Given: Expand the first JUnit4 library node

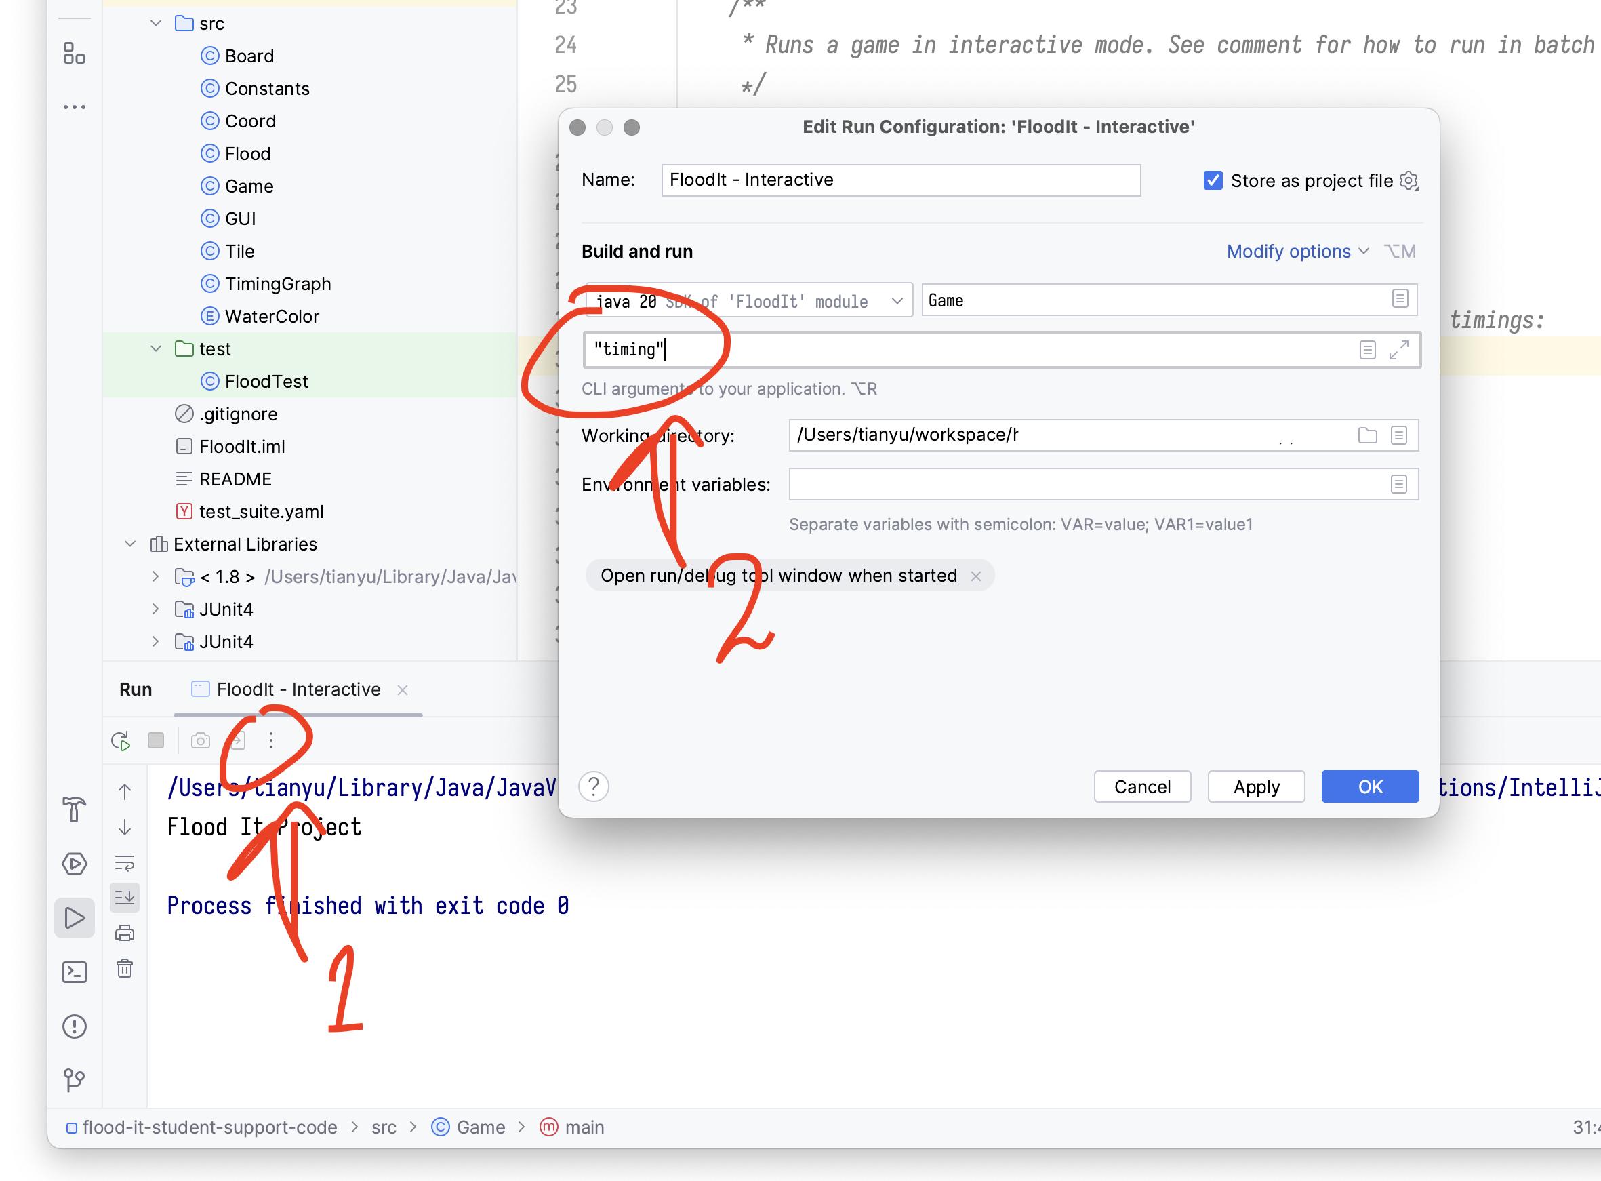Looking at the screenshot, I should point(155,609).
